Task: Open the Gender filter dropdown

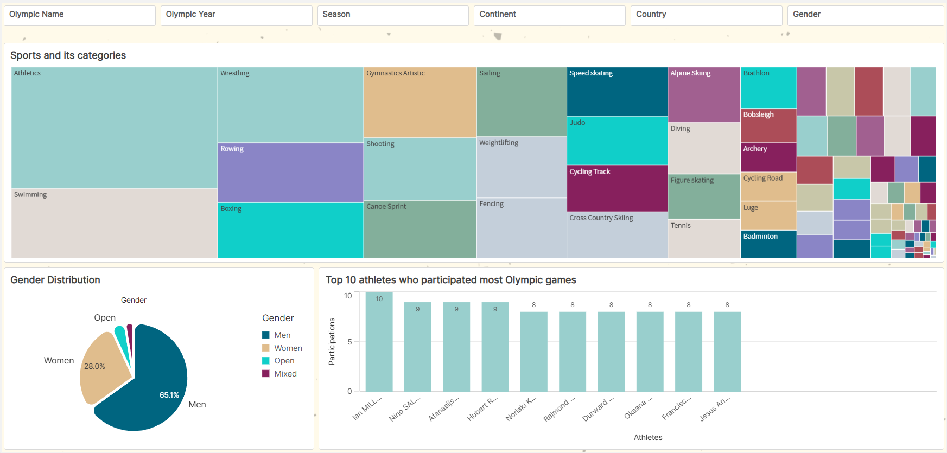Action: [x=865, y=15]
